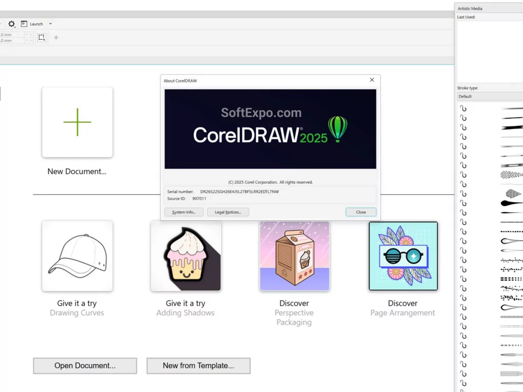Open the Launch dropdown arrow
The height and width of the screenshot is (392, 523).
point(50,23)
